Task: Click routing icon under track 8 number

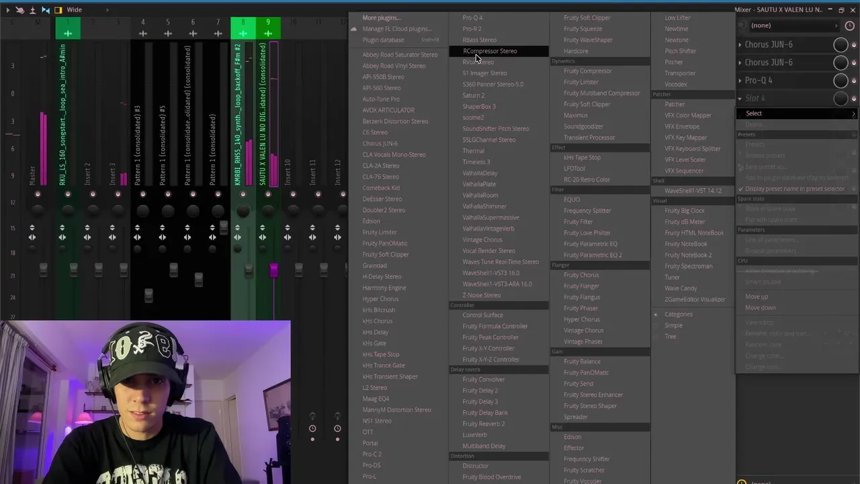Action: (x=243, y=33)
